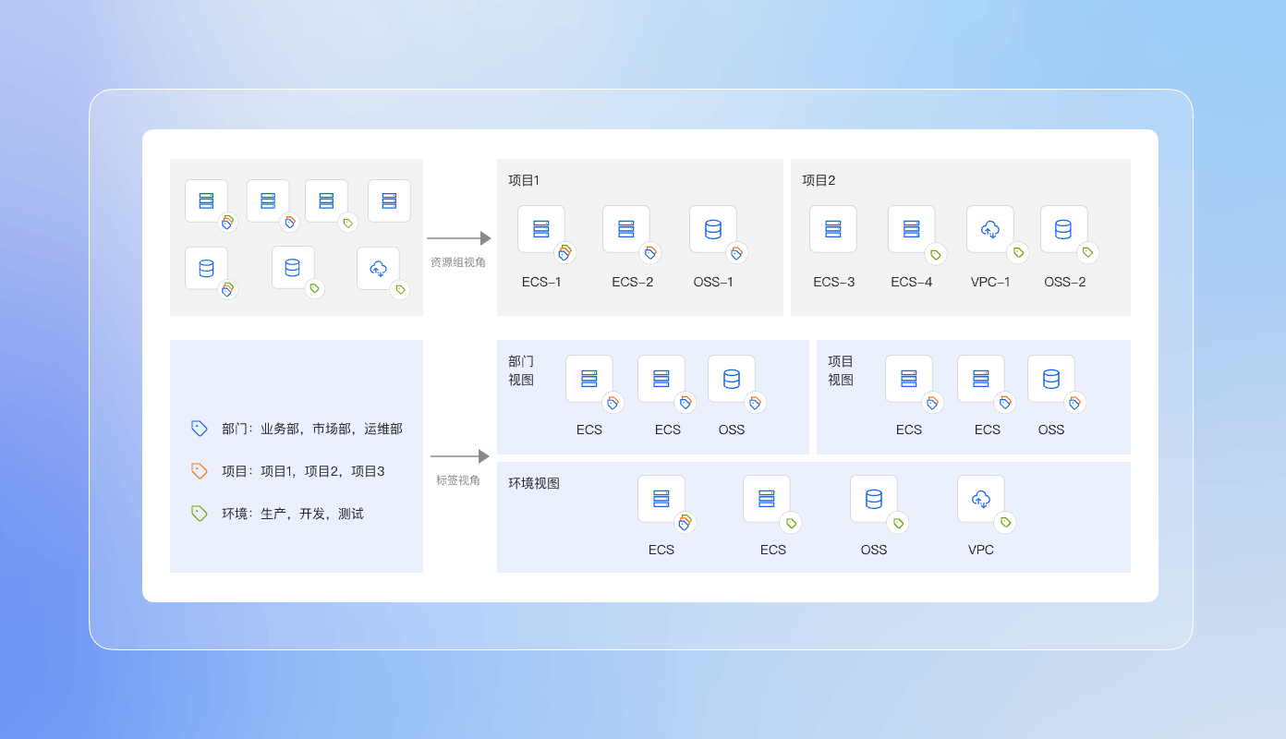Click the VPC label in 环境视图
This screenshot has height=739, width=1286.
[981, 550]
